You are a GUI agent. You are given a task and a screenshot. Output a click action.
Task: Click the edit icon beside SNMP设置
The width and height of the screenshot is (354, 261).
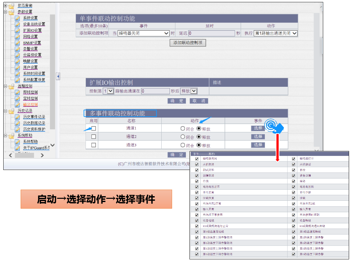pos(18,43)
